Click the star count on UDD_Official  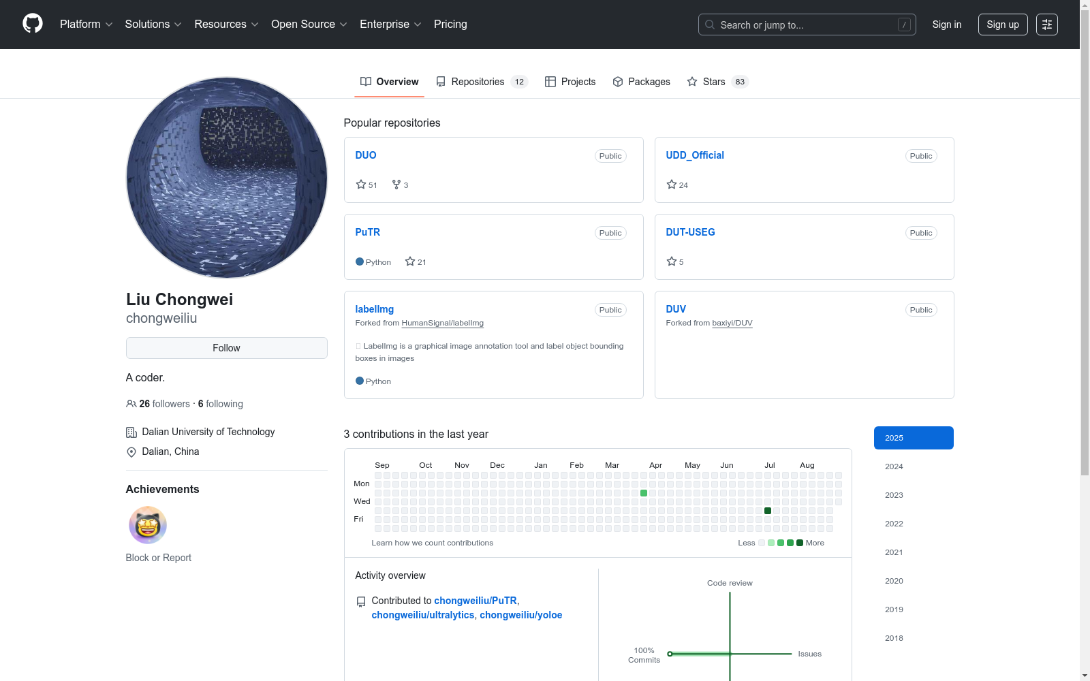coord(677,185)
